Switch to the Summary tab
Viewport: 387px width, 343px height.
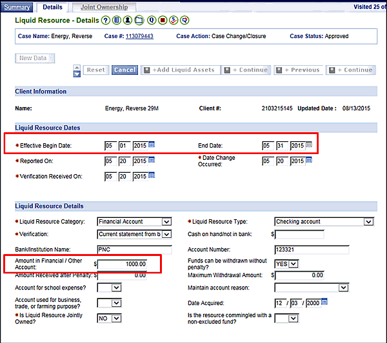(18, 7)
